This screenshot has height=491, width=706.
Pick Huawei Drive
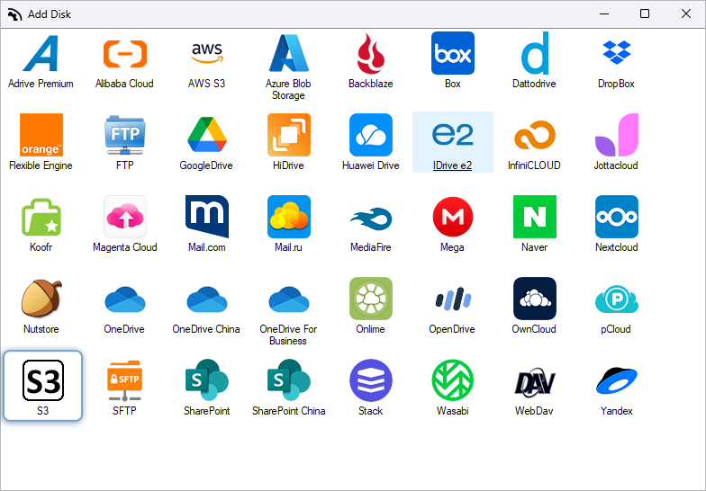click(371, 135)
